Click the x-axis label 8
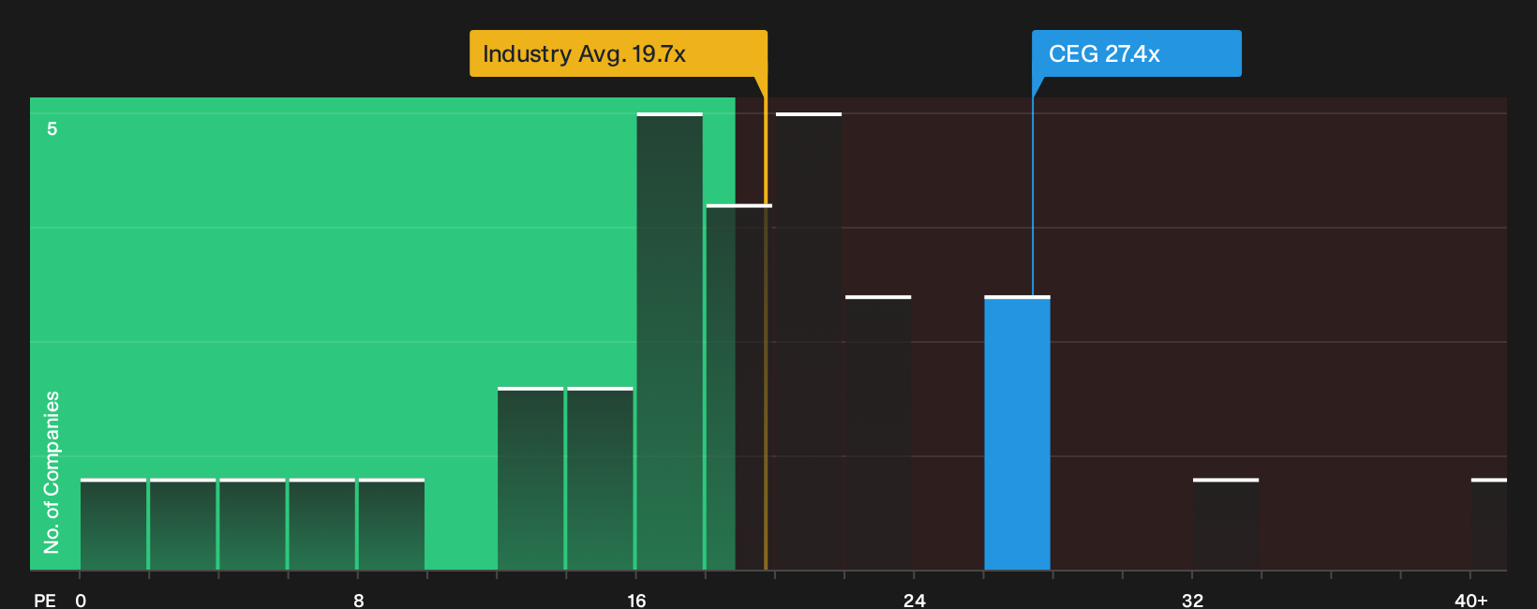Viewport: 1537px width, 609px height. (359, 601)
